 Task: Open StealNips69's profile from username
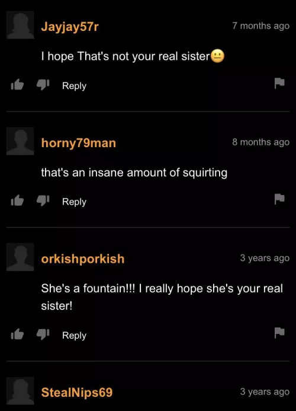click(77, 393)
